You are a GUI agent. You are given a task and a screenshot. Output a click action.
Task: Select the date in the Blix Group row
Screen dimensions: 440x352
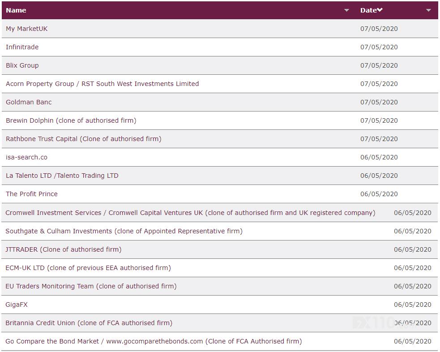(379, 65)
